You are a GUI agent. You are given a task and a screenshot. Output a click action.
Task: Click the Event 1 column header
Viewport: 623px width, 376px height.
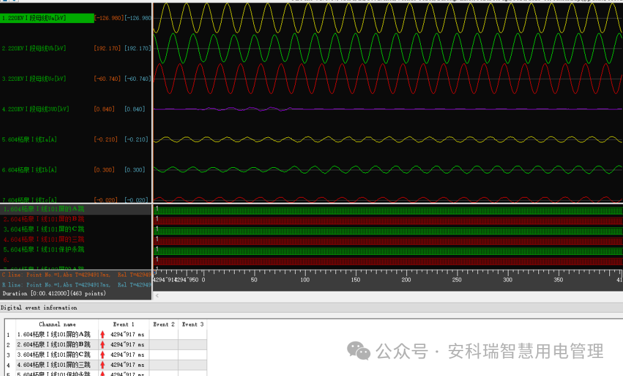pyautogui.click(x=123, y=324)
